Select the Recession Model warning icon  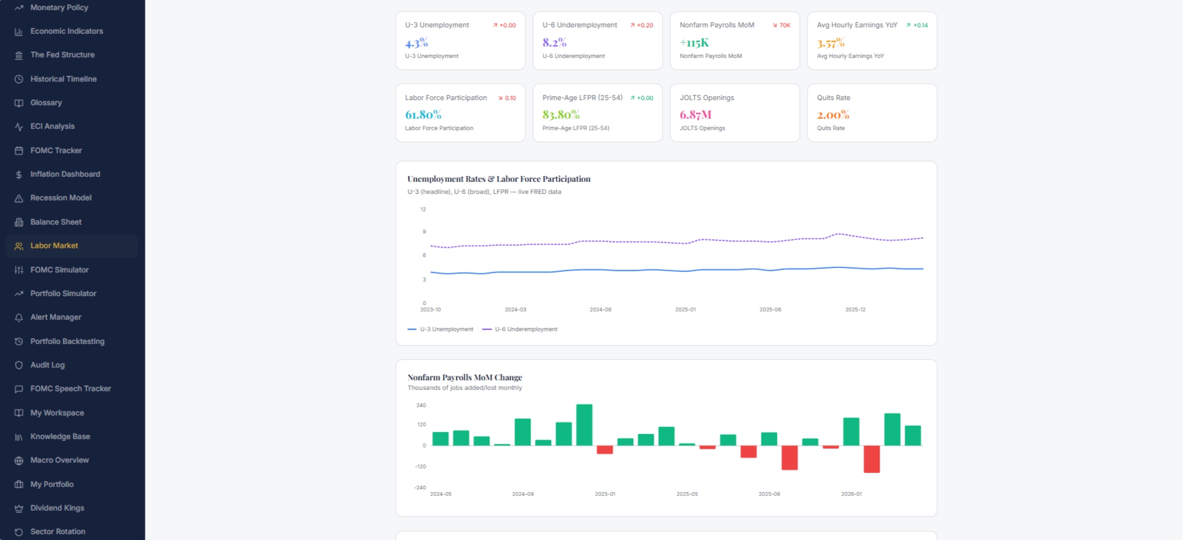click(19, 198)
